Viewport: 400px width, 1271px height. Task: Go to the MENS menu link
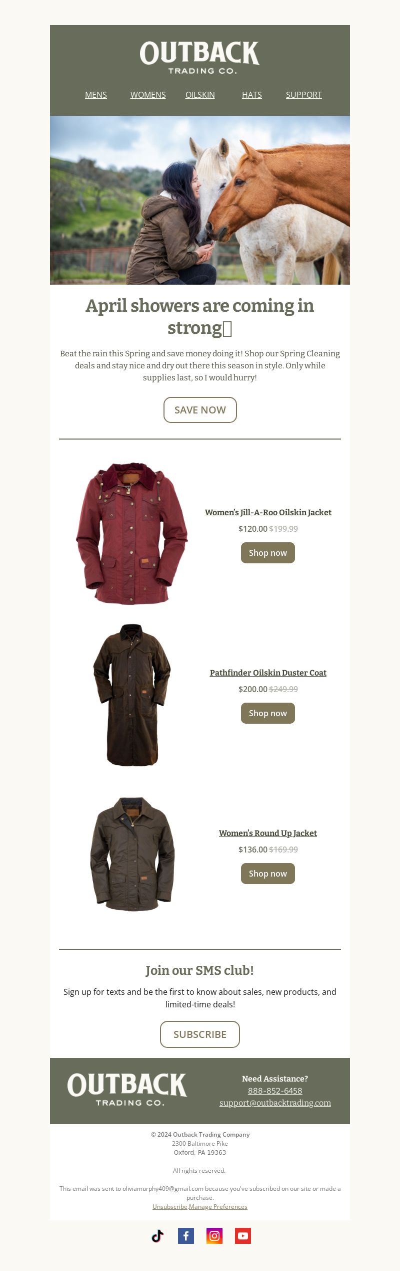tap(96, 95)
